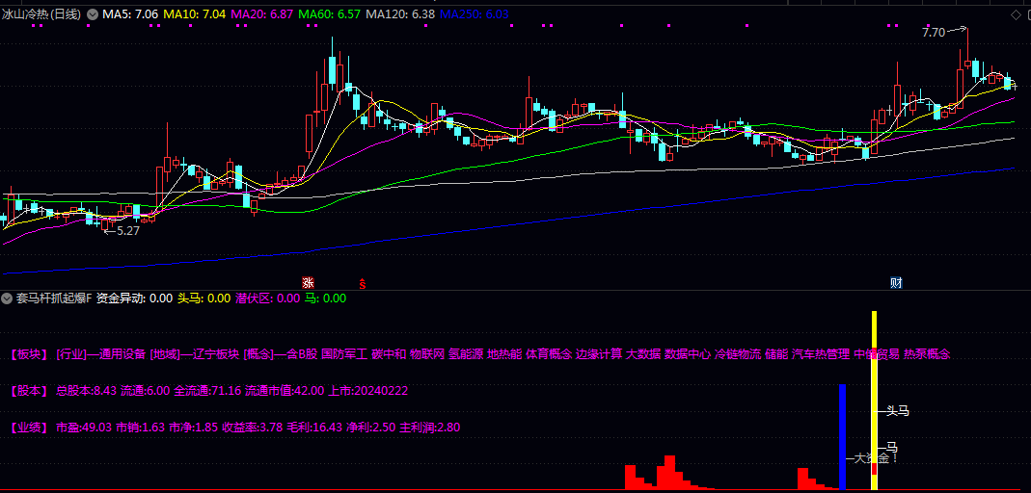Open the dropdown beside 套马杆抓起爆F indicator

[7, 298]
